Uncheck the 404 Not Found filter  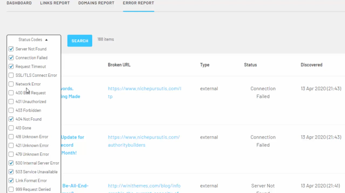point(11,119)
